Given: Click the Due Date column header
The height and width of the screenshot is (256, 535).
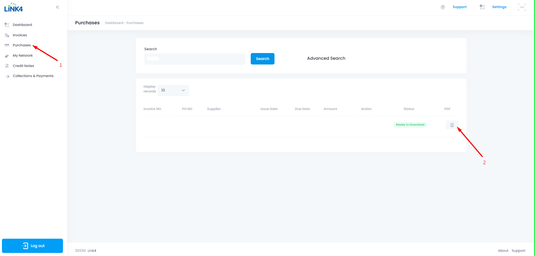Looking at the screenshot, I should tap(302, 109).
